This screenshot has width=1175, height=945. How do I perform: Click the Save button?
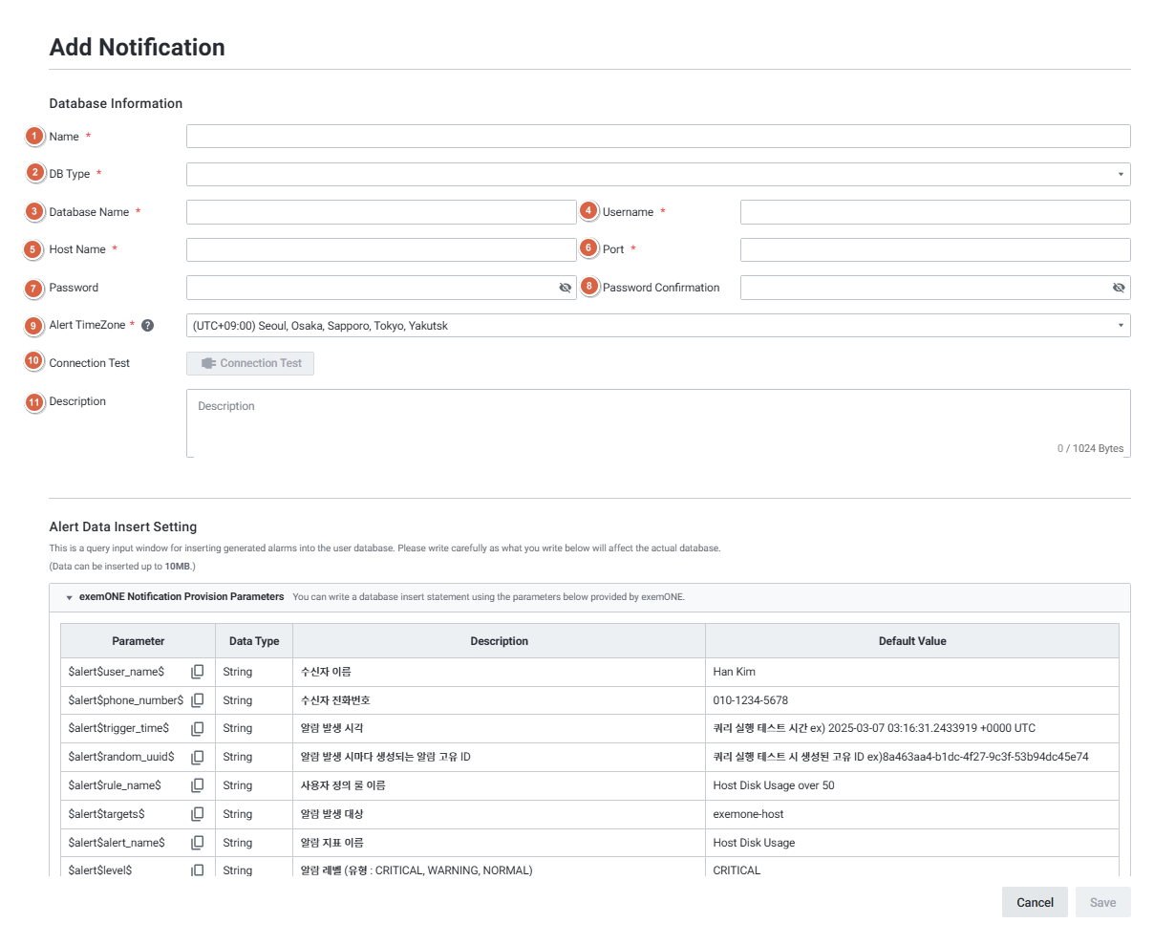(x=1102, y=902)
